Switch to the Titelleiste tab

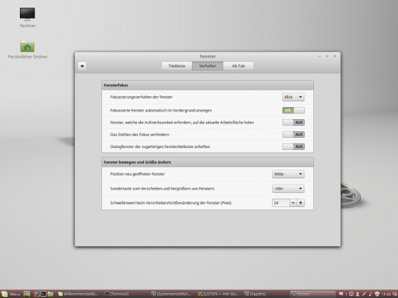(x=177, y=66)
